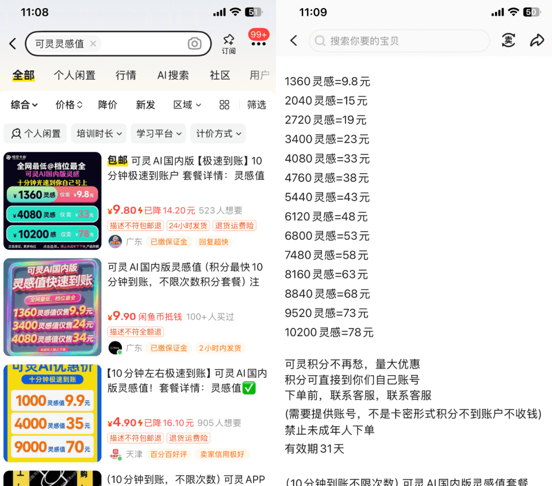The height and width of the screenshot is (486, 552).
Task: Go back using left screen back arrow
Action: (13, 44)
